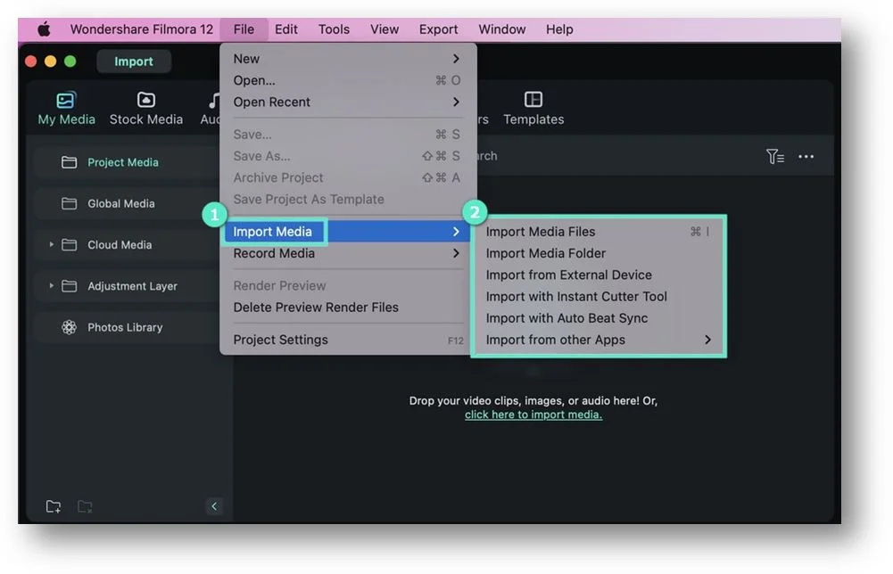Viewport: 893px width, 574px height.
Task: Open Project Settings from the File menu
Action: [x=346, y=340]
